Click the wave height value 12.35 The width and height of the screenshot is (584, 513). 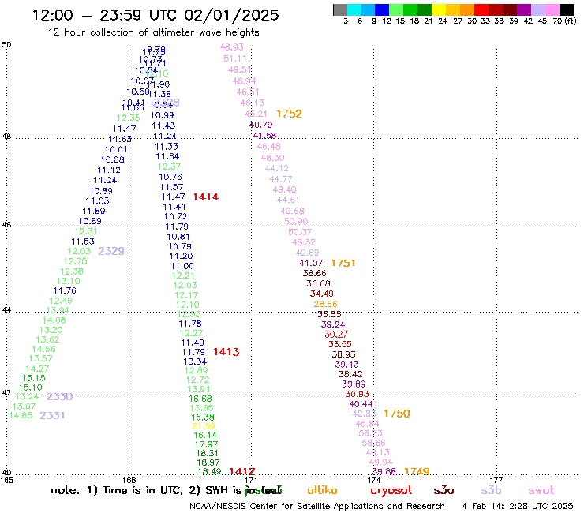point(128,118)
